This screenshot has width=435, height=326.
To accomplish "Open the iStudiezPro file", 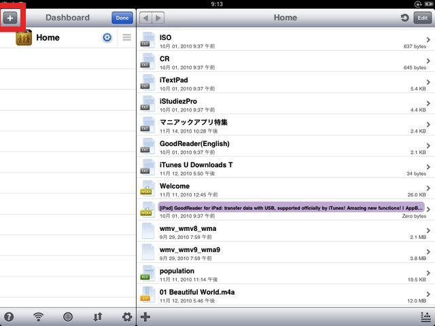I will [x=285, y=104].
